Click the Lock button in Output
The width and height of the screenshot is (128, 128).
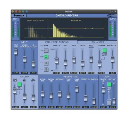coord(109,103)
